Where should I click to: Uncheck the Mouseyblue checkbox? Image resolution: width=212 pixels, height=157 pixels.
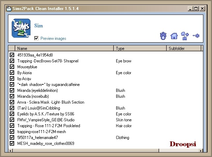pos(12,67)
